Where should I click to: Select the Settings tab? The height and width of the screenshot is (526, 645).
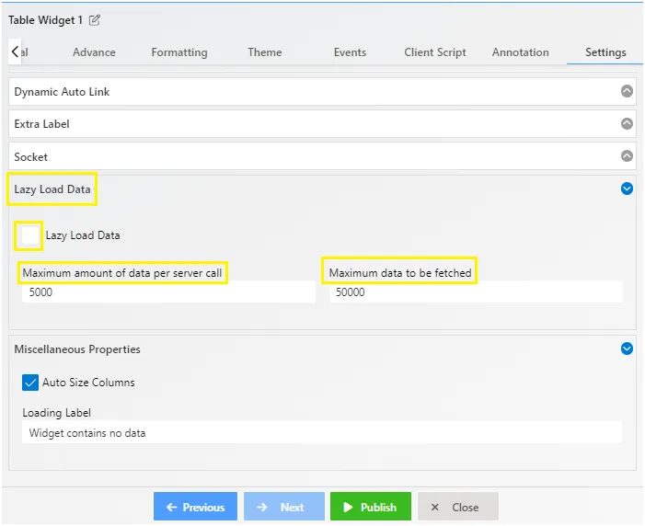click(x=605, y=52)
